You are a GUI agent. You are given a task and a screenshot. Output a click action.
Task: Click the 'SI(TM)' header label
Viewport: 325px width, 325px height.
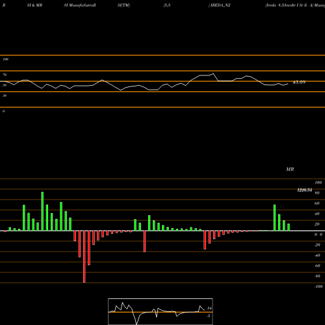(x=123, y=5)
